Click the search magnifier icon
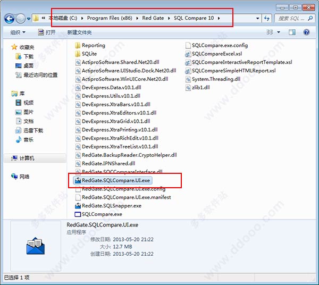This screenshot has width=319, height=285. [x=310, y=19]
